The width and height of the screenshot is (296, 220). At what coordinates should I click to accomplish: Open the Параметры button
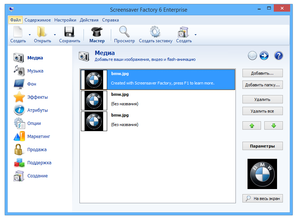pyautogui.click(x=262, y=146)
